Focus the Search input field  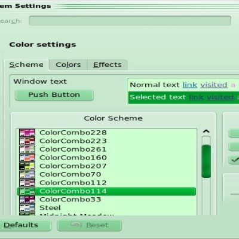point(130,21)
